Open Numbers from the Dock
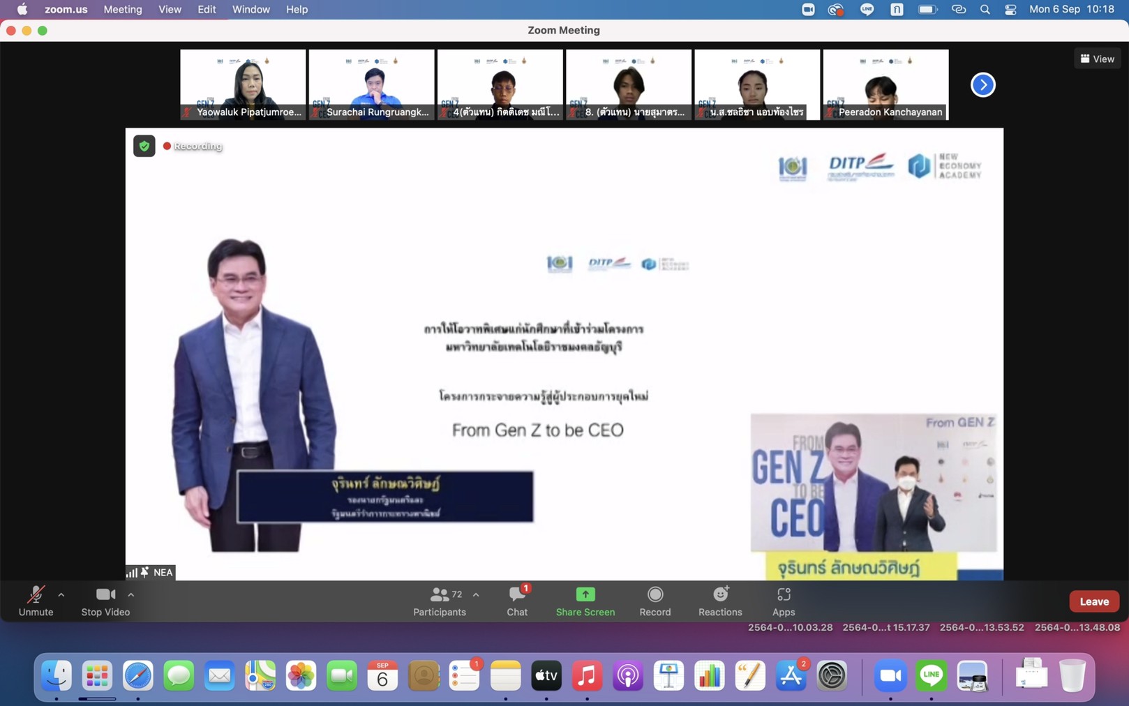 (x=710, y=675)
